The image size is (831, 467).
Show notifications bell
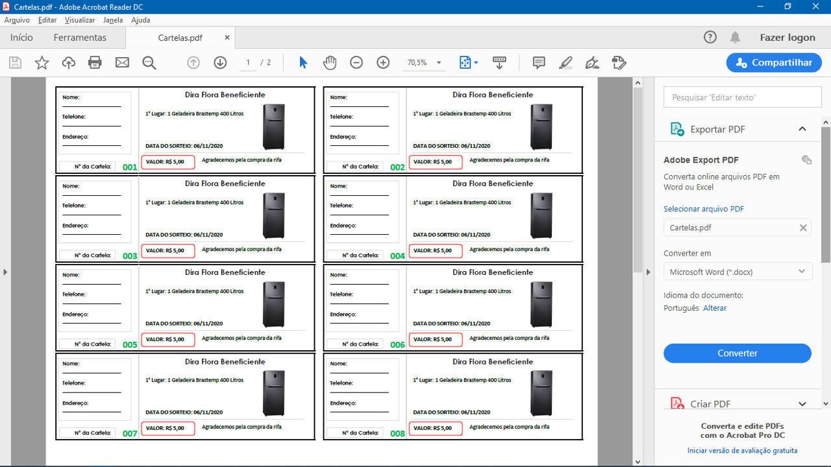click(735, 37)
